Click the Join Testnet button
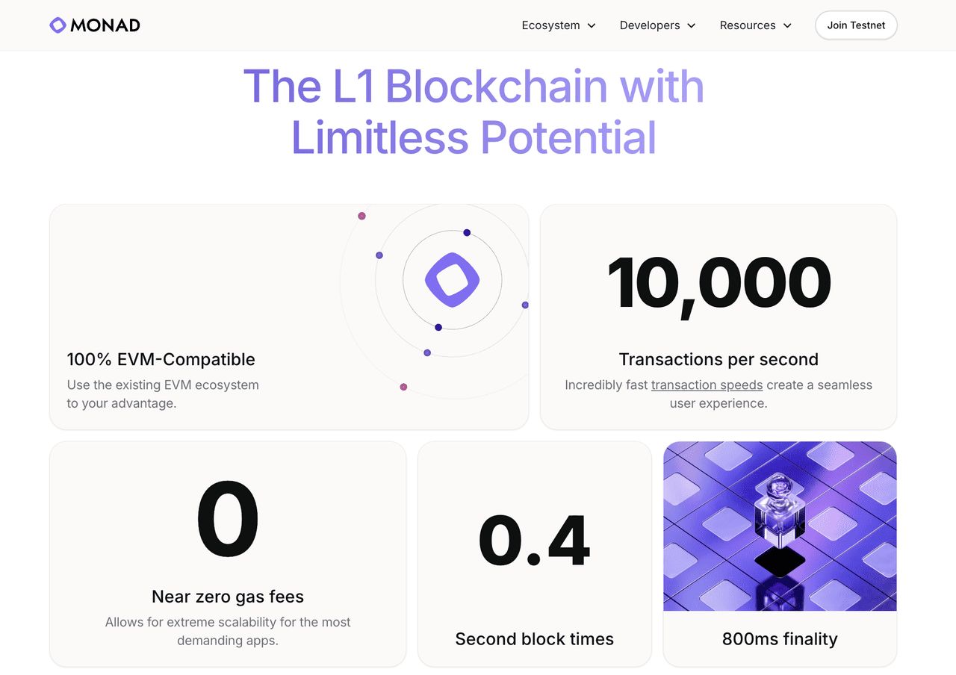 [x=856, y=25]
